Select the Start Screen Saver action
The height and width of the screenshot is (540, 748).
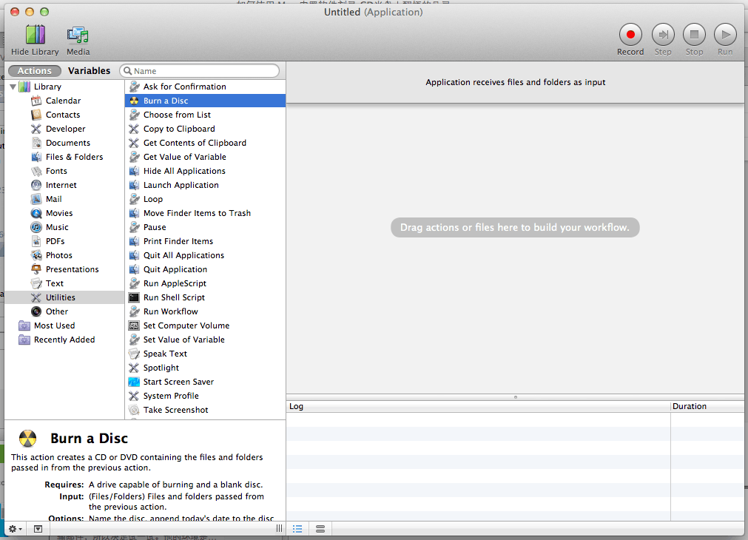[205, 382]
